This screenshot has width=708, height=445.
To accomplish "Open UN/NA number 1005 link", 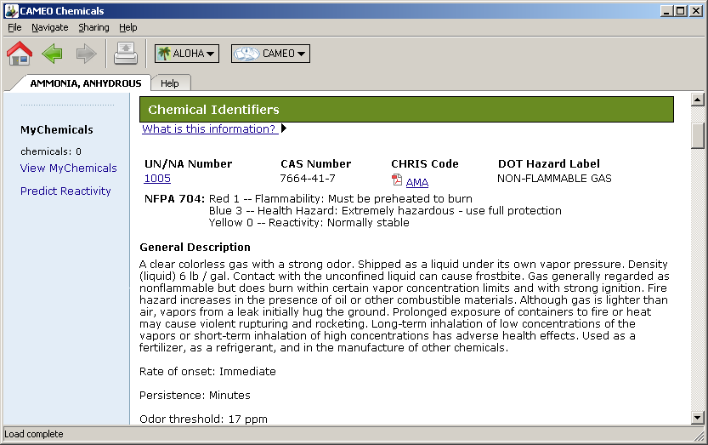I will coord(157,179).
